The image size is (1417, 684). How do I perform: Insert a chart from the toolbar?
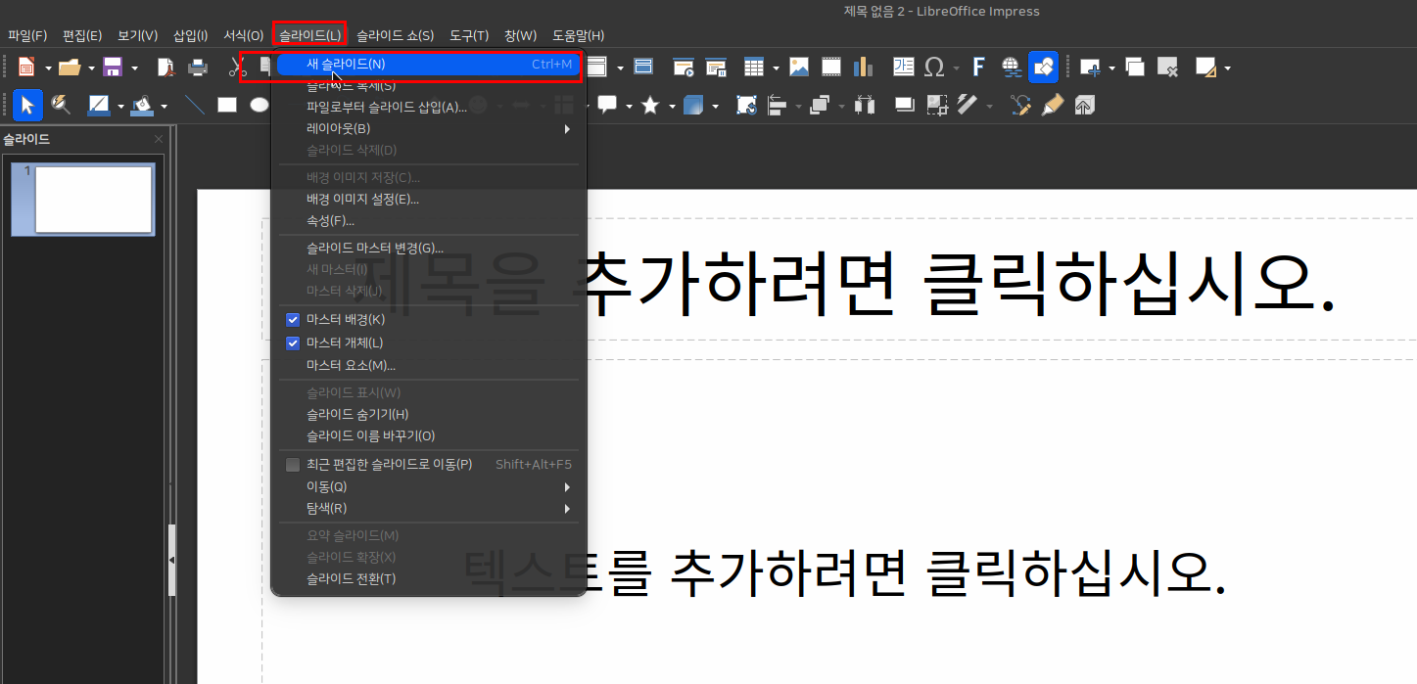863,67
